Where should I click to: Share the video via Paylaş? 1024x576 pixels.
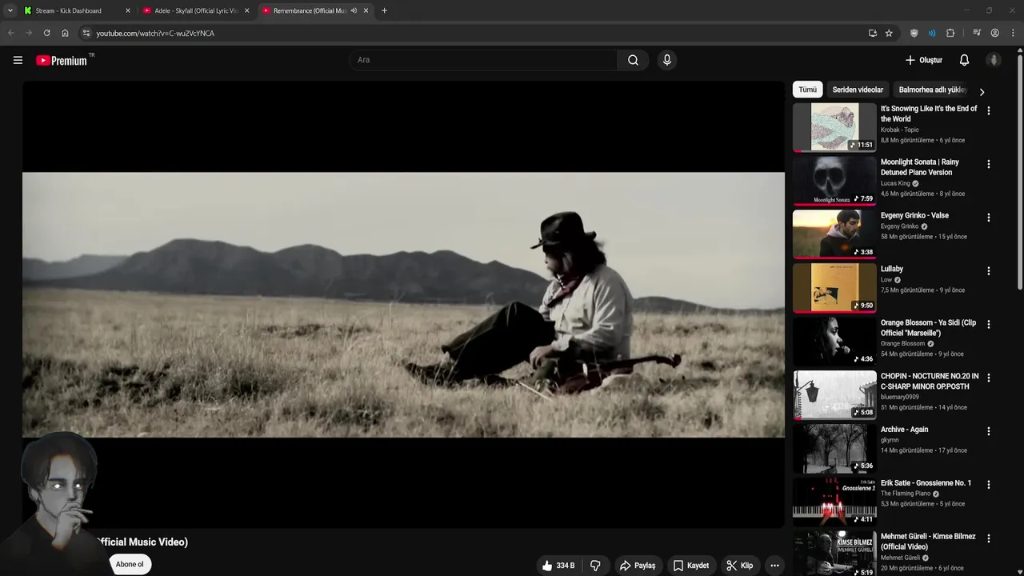point(638,566)
